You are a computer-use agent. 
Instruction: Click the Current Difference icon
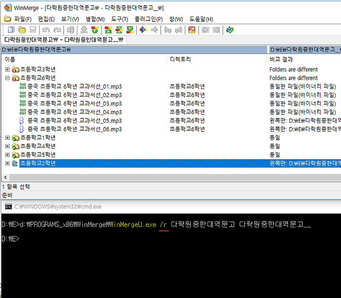pos(119,30)
